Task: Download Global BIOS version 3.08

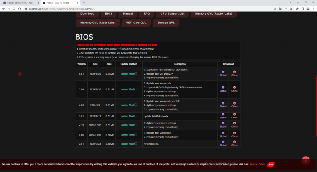Action: 223,135
